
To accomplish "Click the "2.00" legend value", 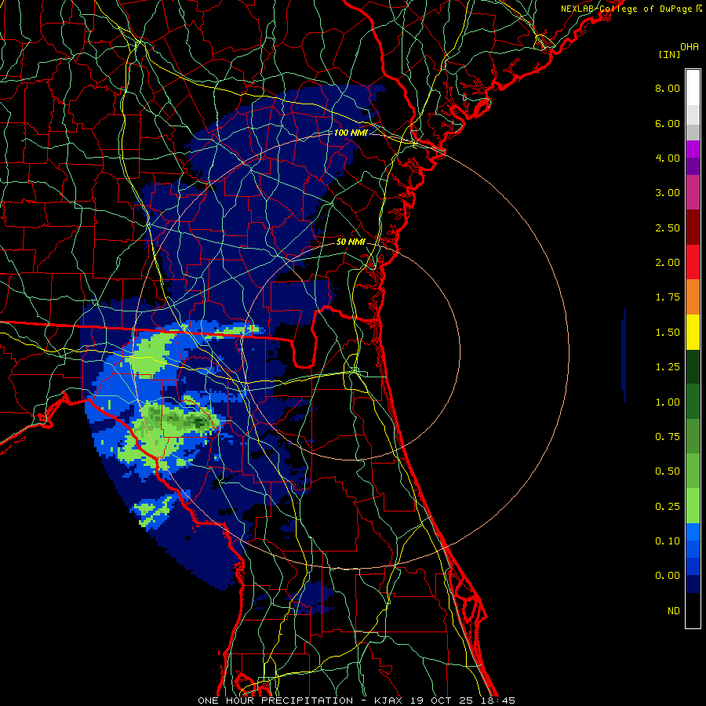I will click(668, 263).
